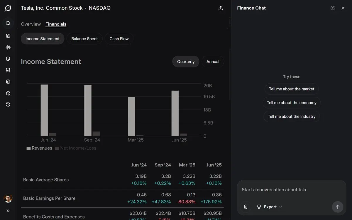Image resolution: width=352 pixels, height=220 pixels.
Task: Attach a file with paperclip icon
Action: pyautogui.click(x=246, y=207)
